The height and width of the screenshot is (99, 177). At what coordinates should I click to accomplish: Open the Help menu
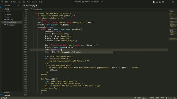coord(41,2)
